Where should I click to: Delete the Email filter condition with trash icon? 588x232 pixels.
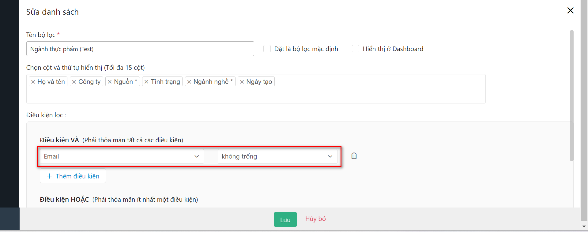tap(354, 156)
